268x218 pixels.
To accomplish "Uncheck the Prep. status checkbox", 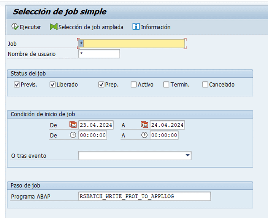I will (x=101, y=85).
